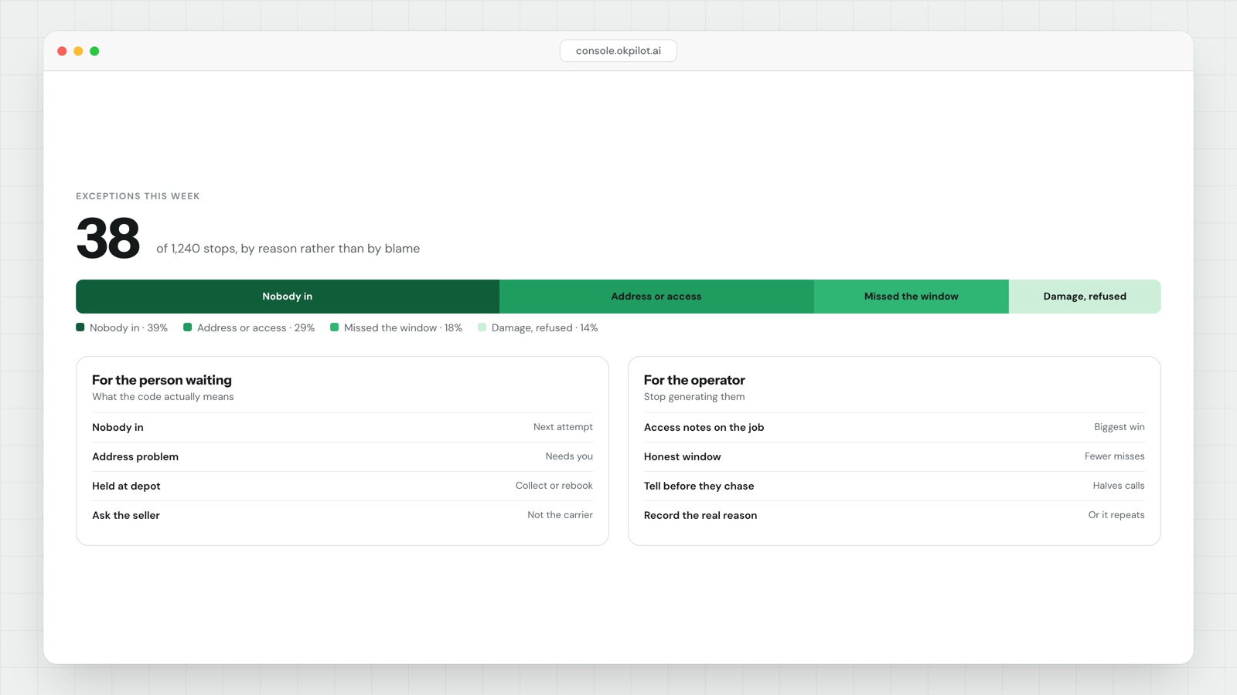
Task: Click 'Stop generating them' subtitle
Action: (x=694, y=397)
